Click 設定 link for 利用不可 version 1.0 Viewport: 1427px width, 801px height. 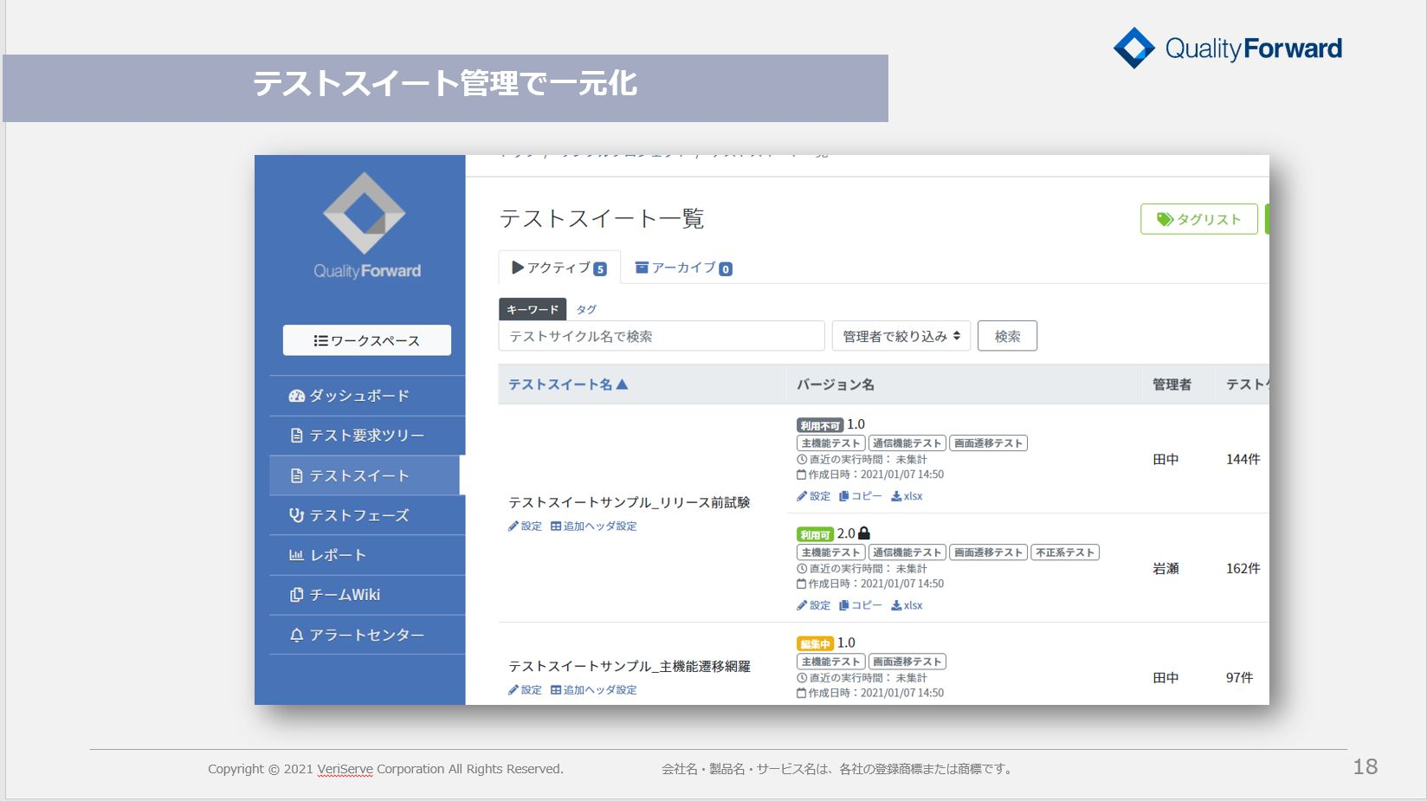pos(813,496)
